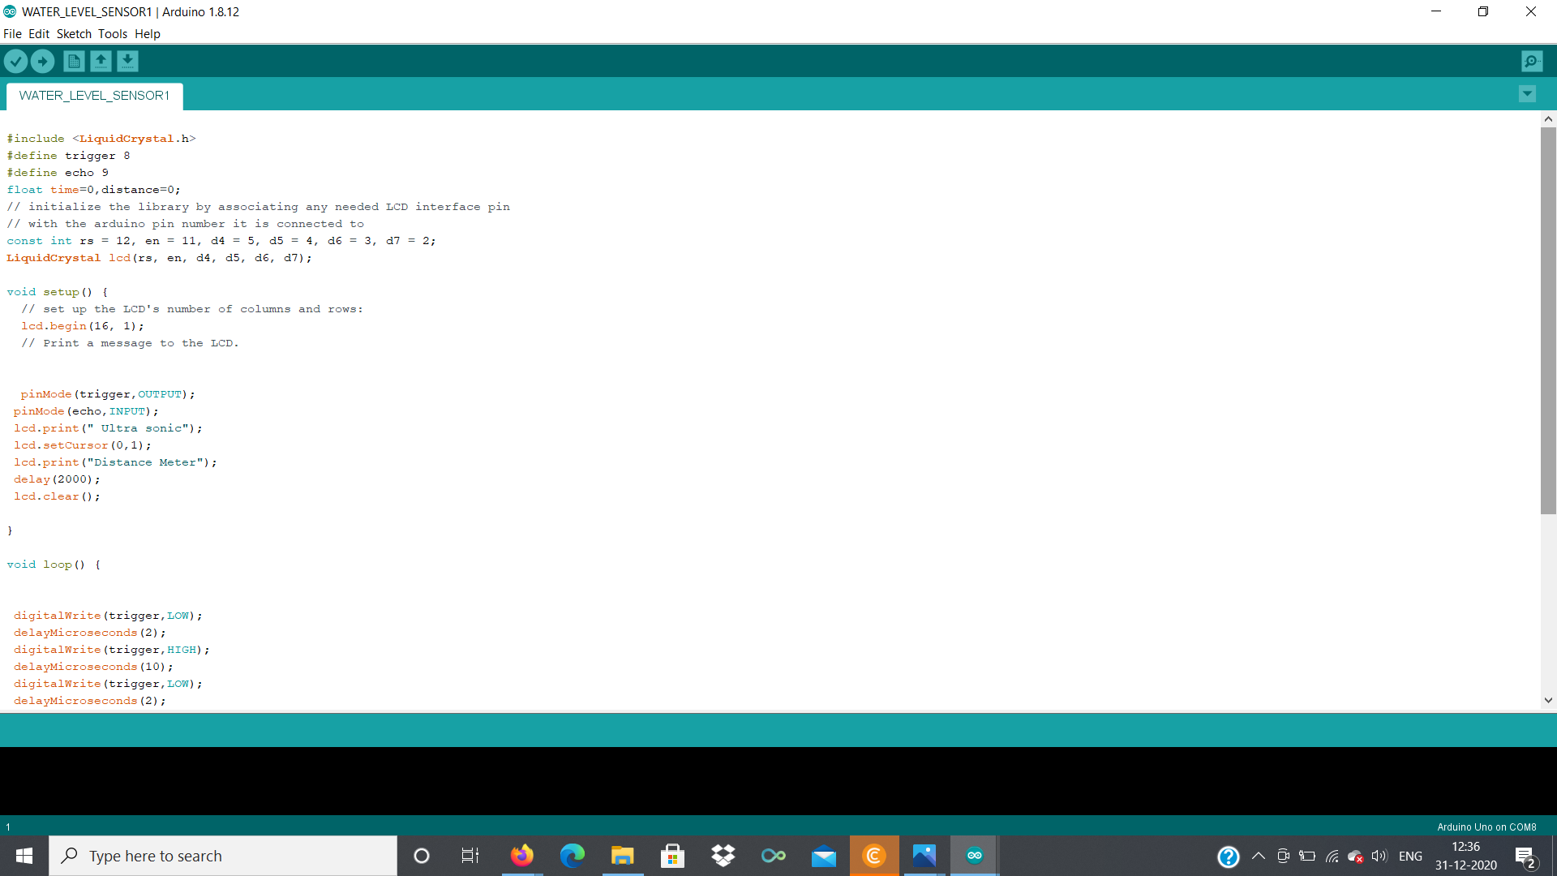The height and width of the screenshot is (876, 1557).
Task: Show hidden system tray icons chevron
Action: point(1259,856)
